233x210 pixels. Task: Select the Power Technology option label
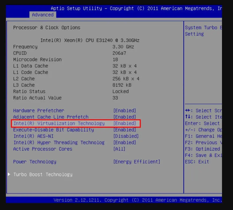(x=35, y=162)
